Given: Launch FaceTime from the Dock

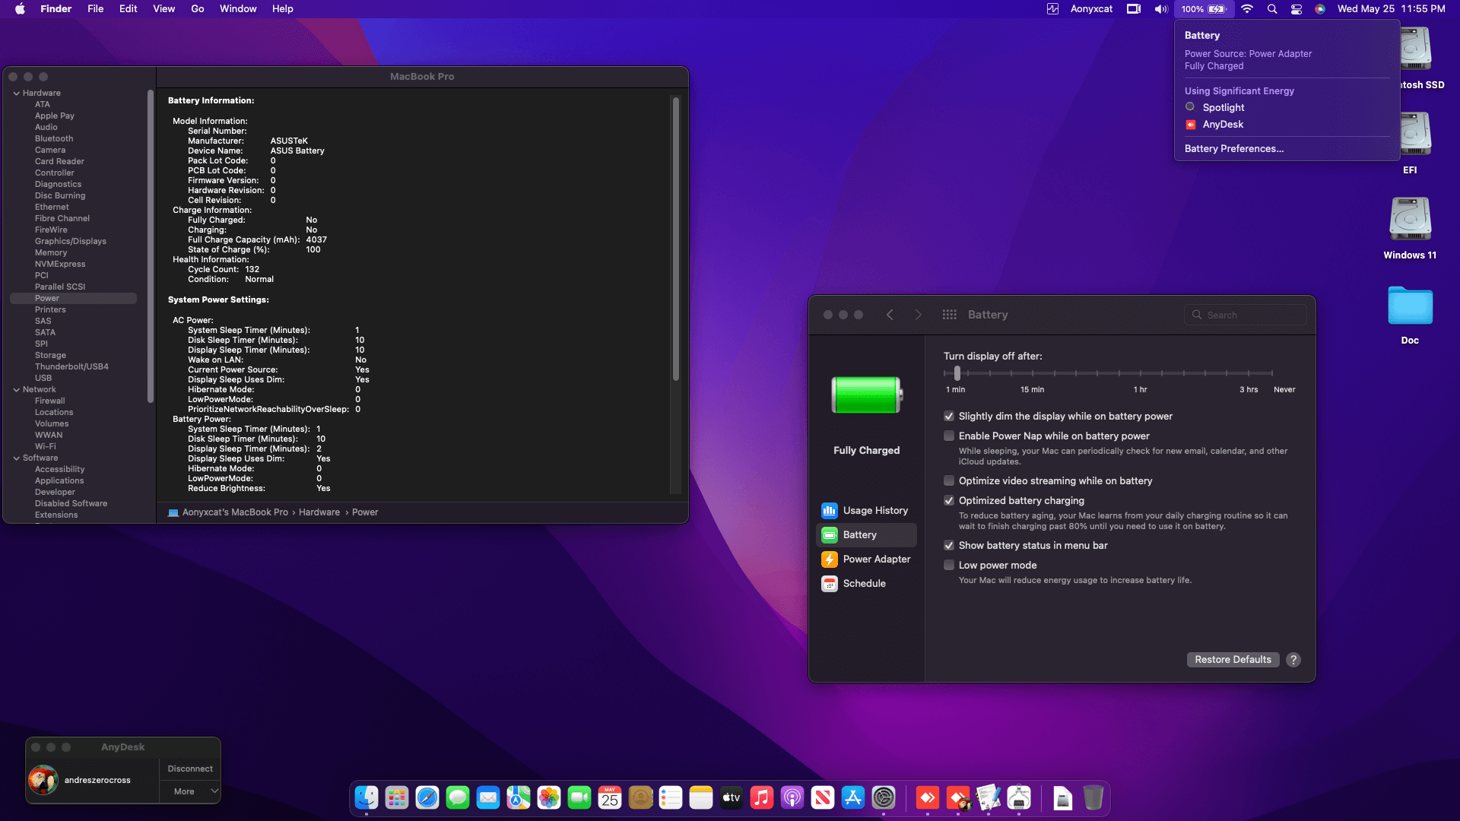Looking at the screenshot, I should (579, 797).
